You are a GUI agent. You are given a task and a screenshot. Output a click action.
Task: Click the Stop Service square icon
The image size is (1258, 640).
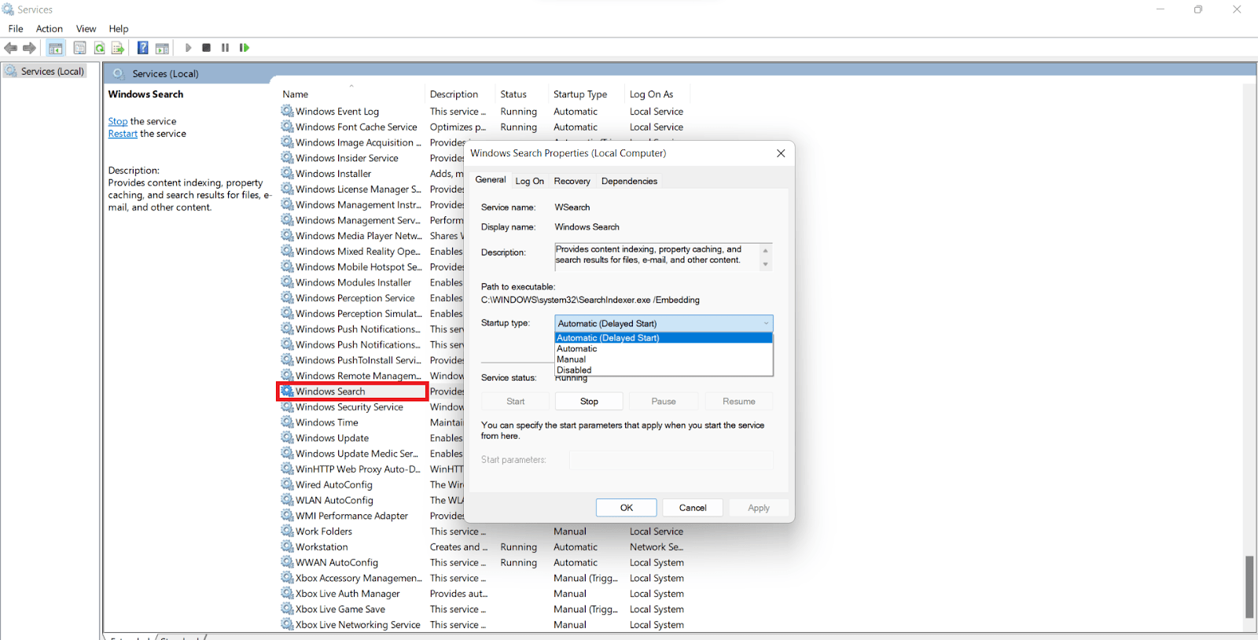tap(206, 48)
